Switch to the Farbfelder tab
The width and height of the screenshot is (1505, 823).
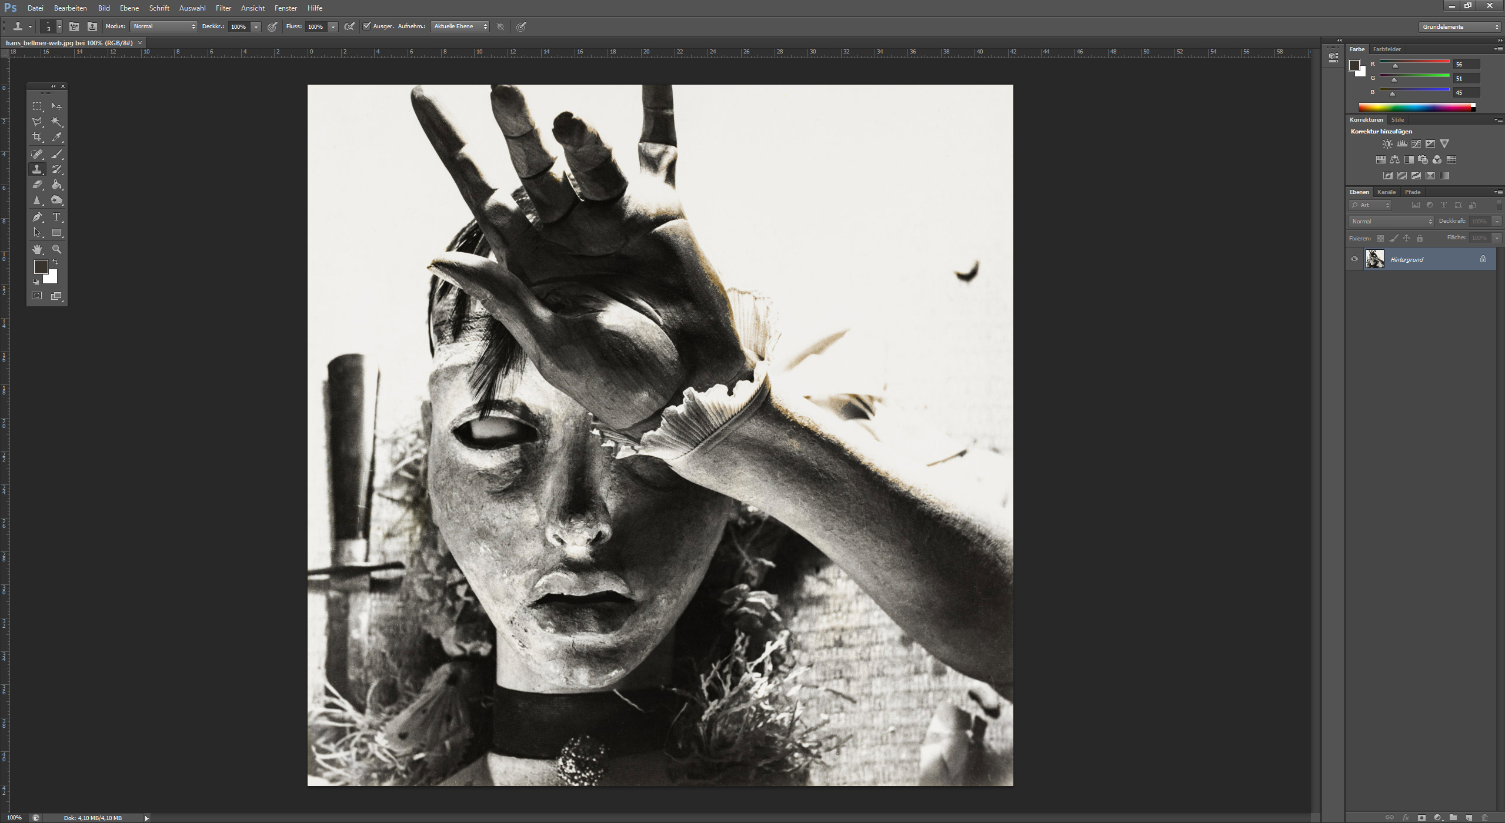1387,49
